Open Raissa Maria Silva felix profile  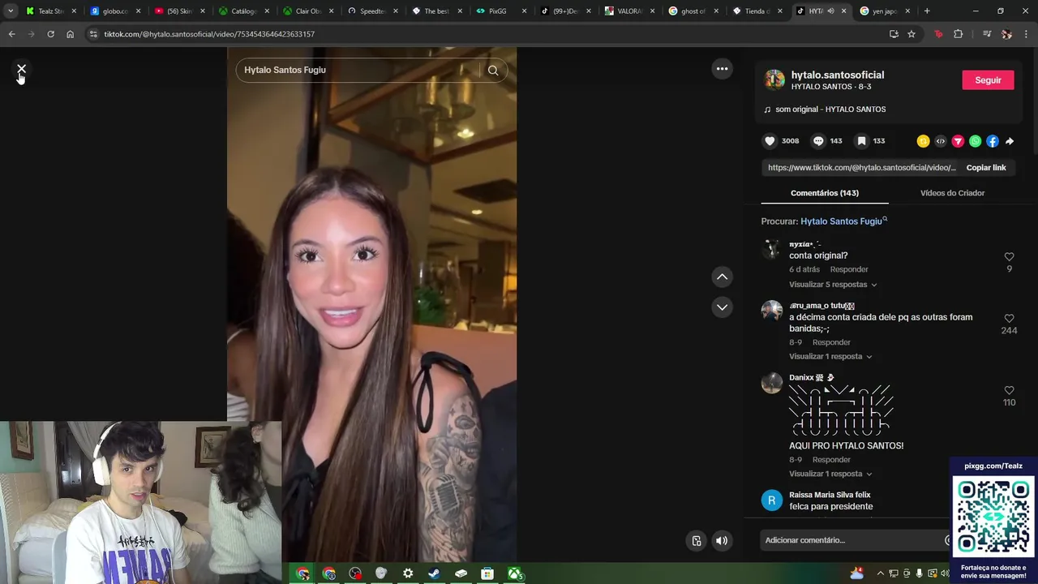(x=830, y=495)
